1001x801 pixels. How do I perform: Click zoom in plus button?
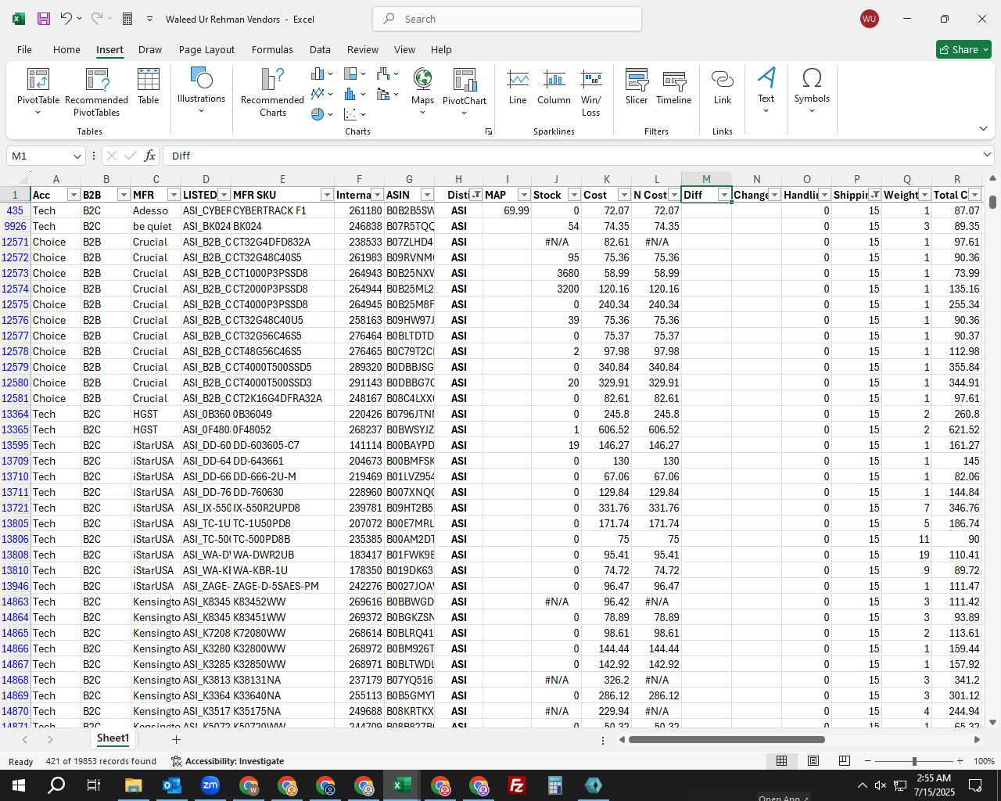960,761
